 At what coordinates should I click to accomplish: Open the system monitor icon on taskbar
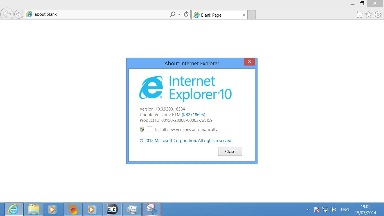pyautogui.click(x=132, y=209)
